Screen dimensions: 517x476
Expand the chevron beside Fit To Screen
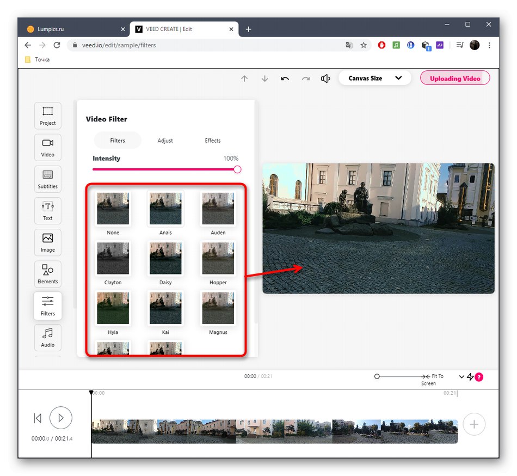pyautogui.click(x=461, y=377)
